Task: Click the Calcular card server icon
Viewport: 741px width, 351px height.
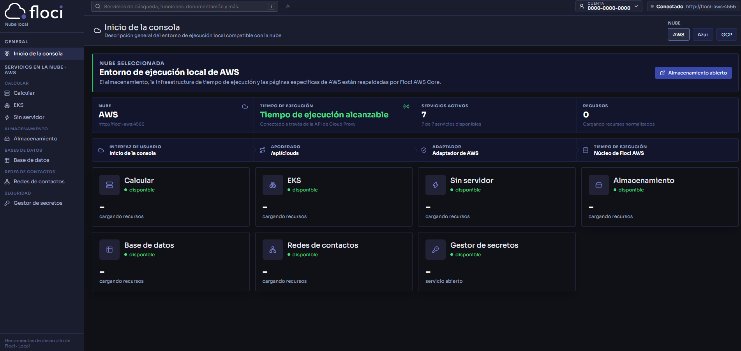Action: [x=109, y=185]
